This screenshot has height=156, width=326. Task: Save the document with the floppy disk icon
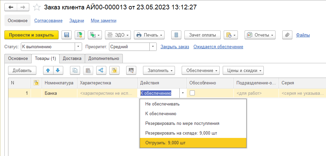coord(67,35)
